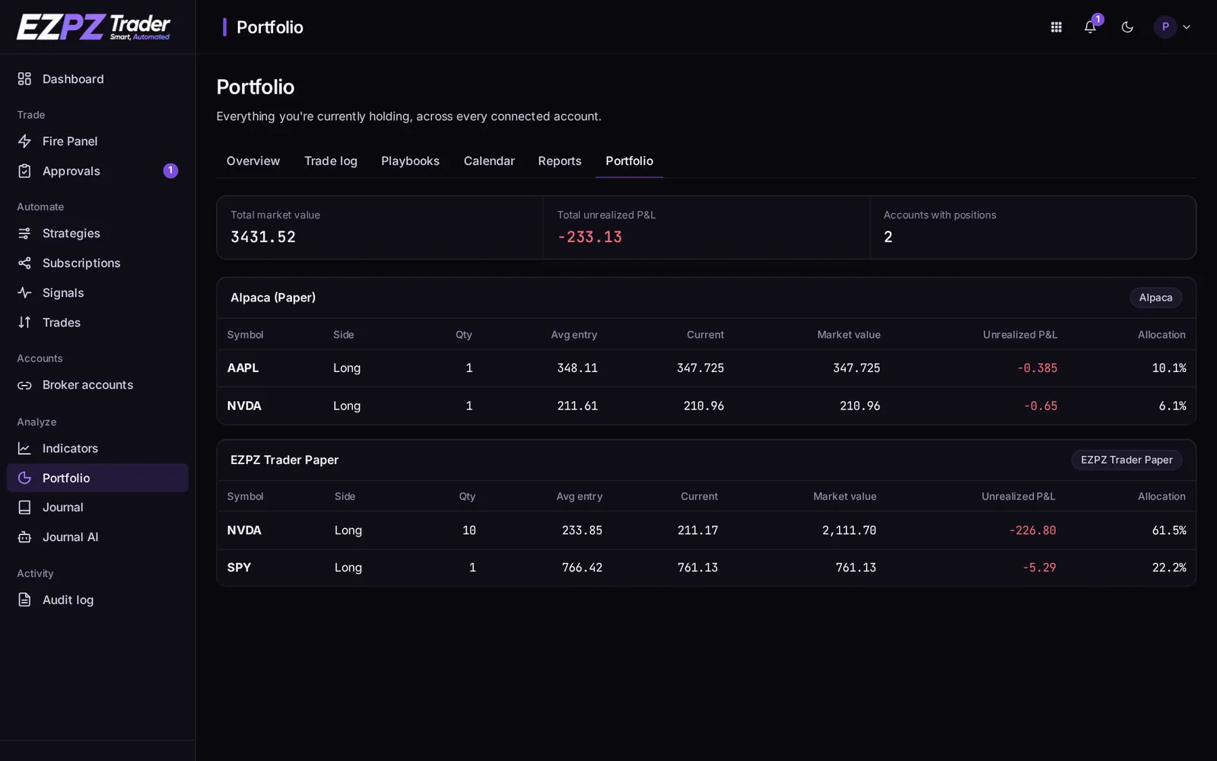Click the 61.5% allocation cell
This screenshot has height=761, width=1217.
tap(1168, 530)
